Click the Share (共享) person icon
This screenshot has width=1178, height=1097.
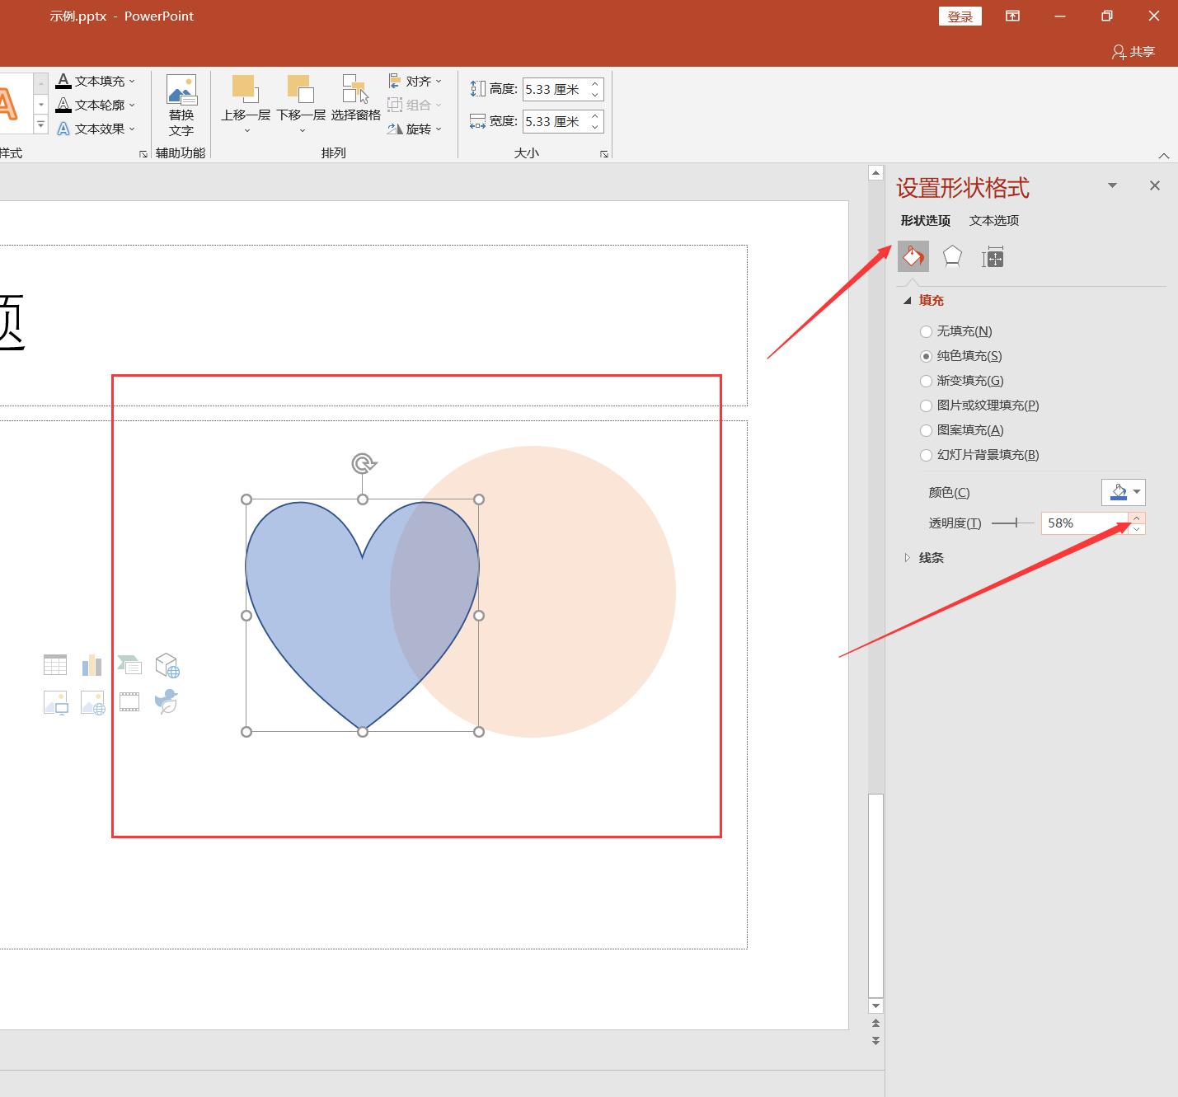(1119, 52)
